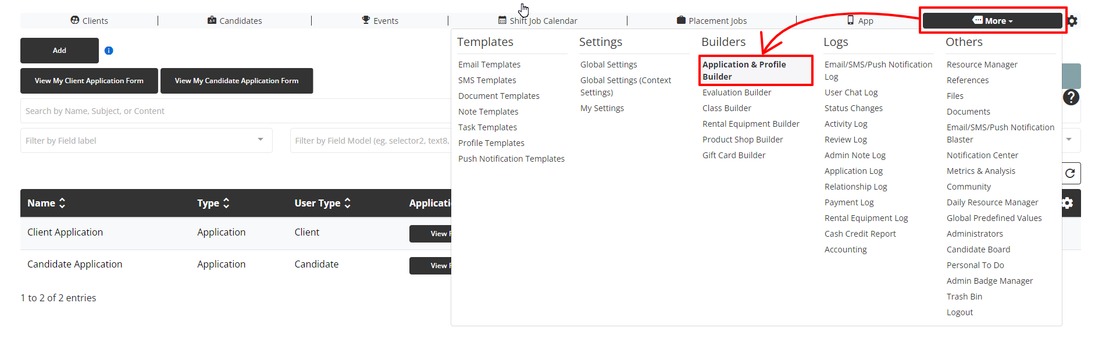
Task: Go to My Settings
Action: 602,108
